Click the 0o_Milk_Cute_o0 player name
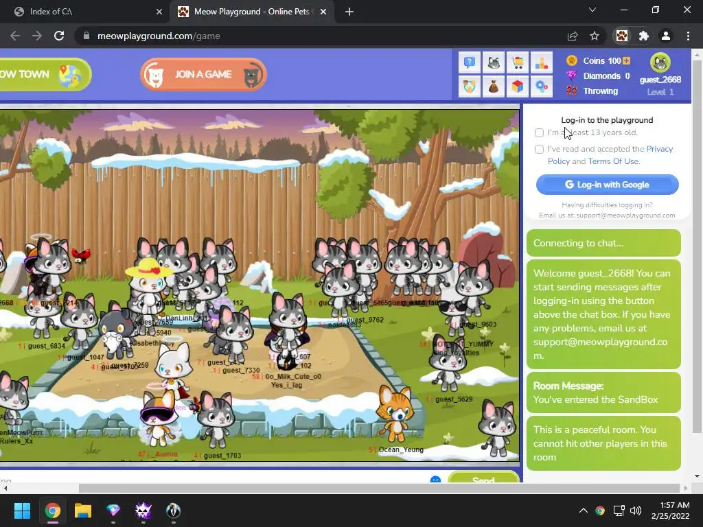The image size is (703, 527). [x=293, y=377]
